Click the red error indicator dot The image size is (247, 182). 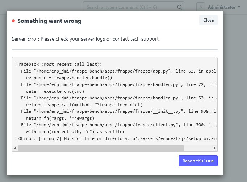(x=13, y=21)
